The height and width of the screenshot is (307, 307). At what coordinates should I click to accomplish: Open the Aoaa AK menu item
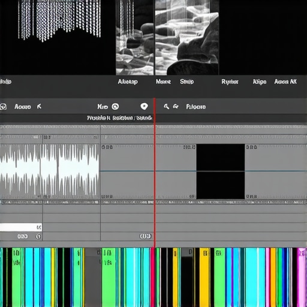pyautogui.click(x=285, y=82)
